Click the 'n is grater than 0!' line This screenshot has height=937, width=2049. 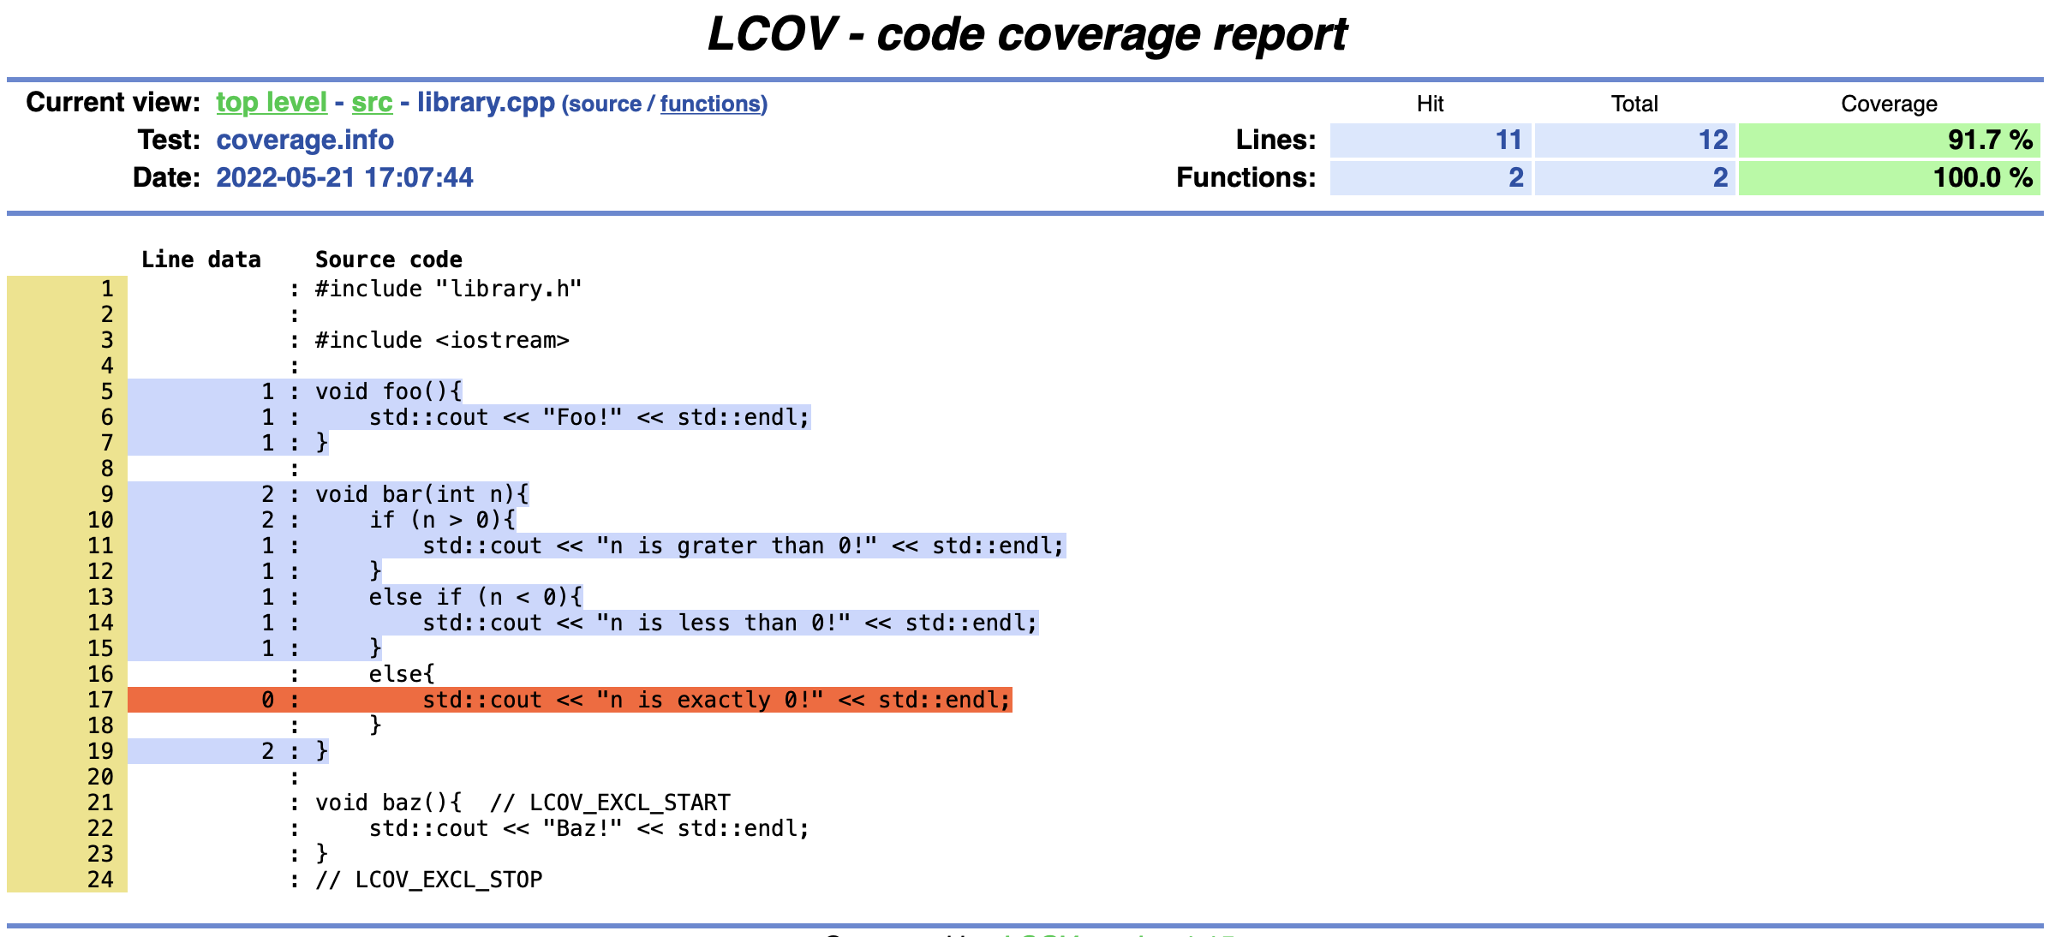pos(742,546)
